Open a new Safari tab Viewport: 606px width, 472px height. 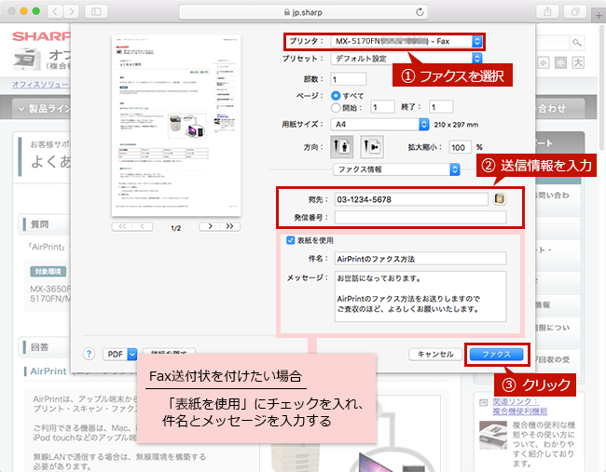pos(599,16)
